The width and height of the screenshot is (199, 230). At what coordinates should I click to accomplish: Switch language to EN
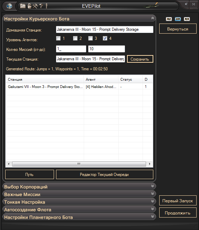[169, 19]
